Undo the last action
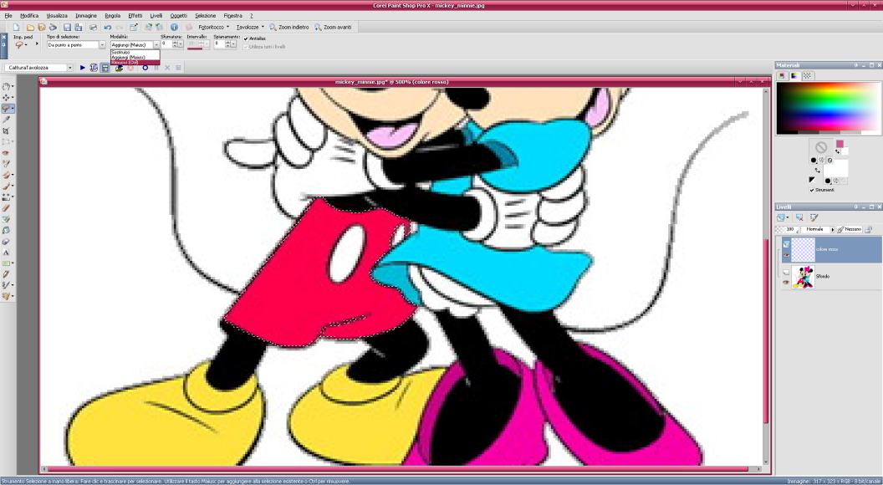Screen dimensions: 883x485 107,27
